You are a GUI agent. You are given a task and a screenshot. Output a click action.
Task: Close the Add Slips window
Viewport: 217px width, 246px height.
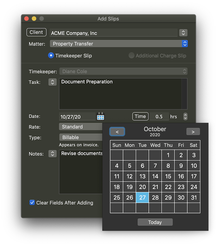point(27,19)
